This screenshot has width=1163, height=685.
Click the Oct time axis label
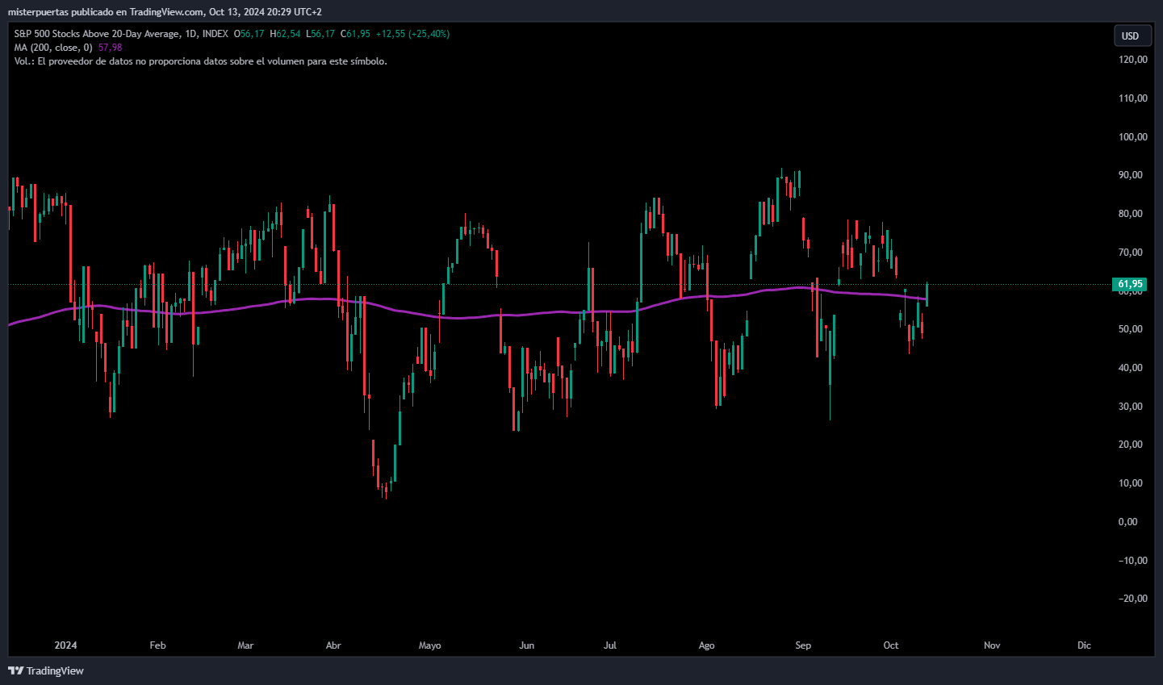(891, 645)
